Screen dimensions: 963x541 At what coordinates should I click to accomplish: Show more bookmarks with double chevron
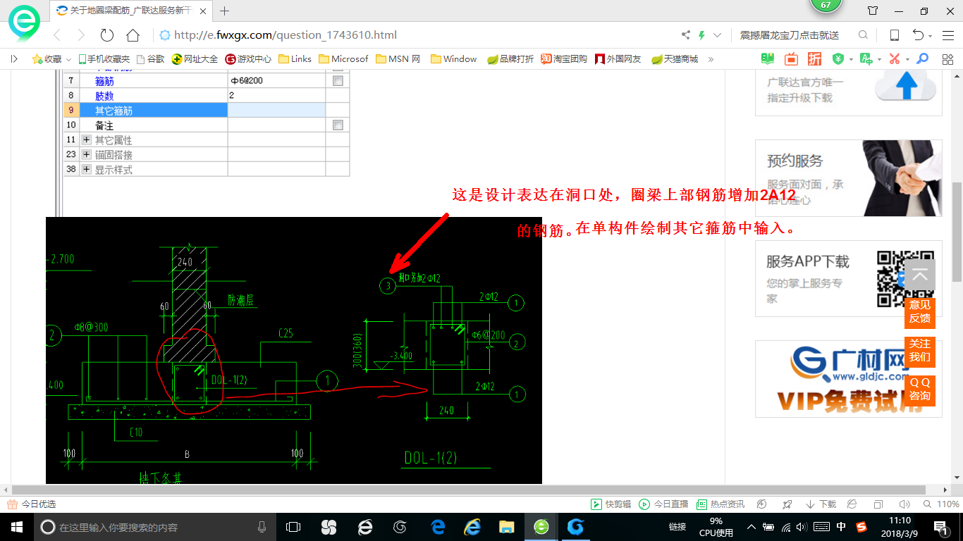pyautogui.click(x=711, y=59)
